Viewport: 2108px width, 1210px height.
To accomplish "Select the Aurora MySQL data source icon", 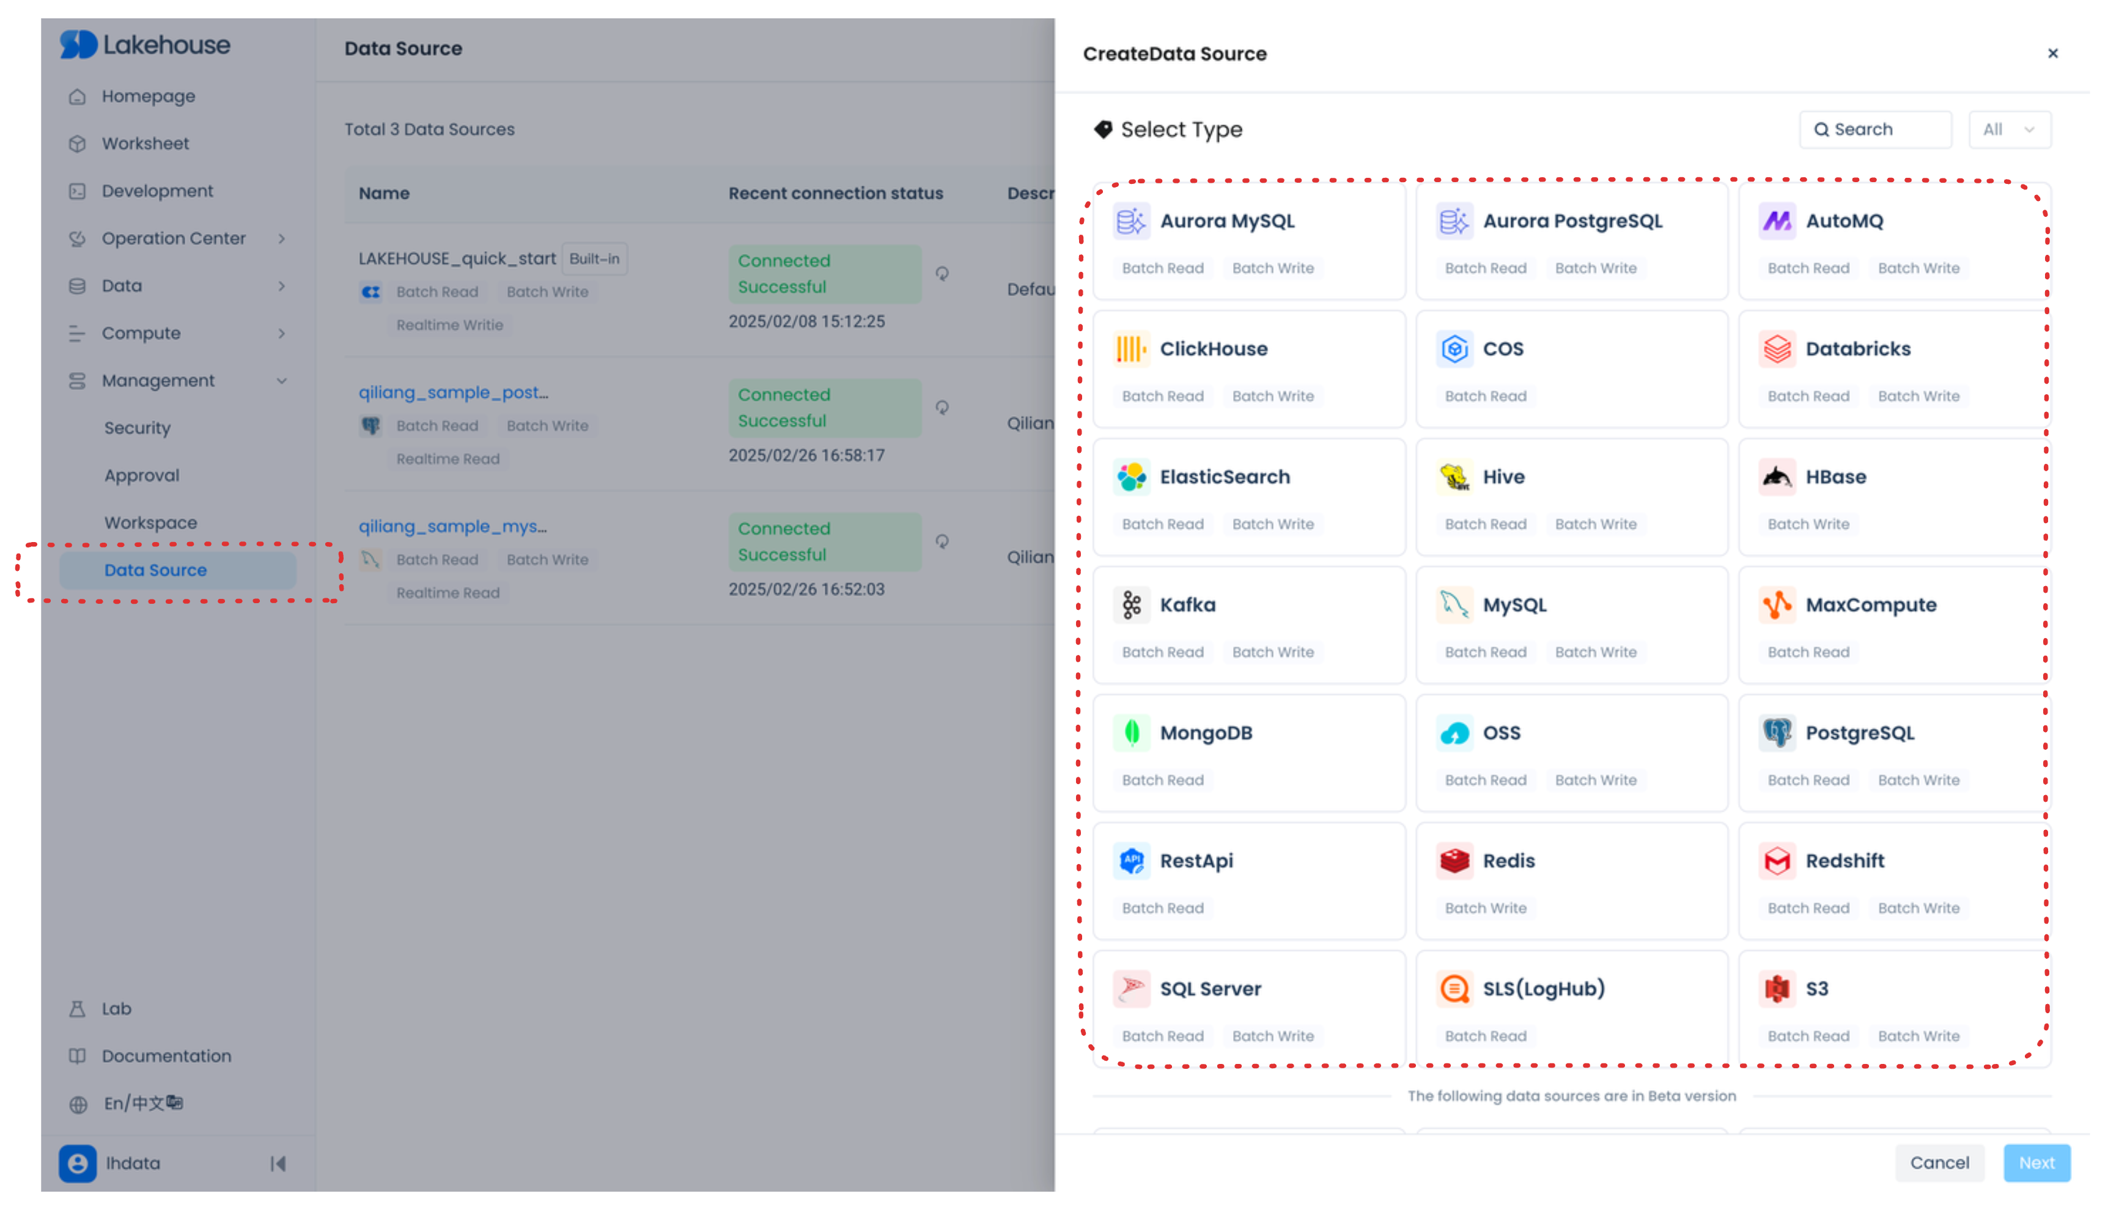I will click(1131, 221).
